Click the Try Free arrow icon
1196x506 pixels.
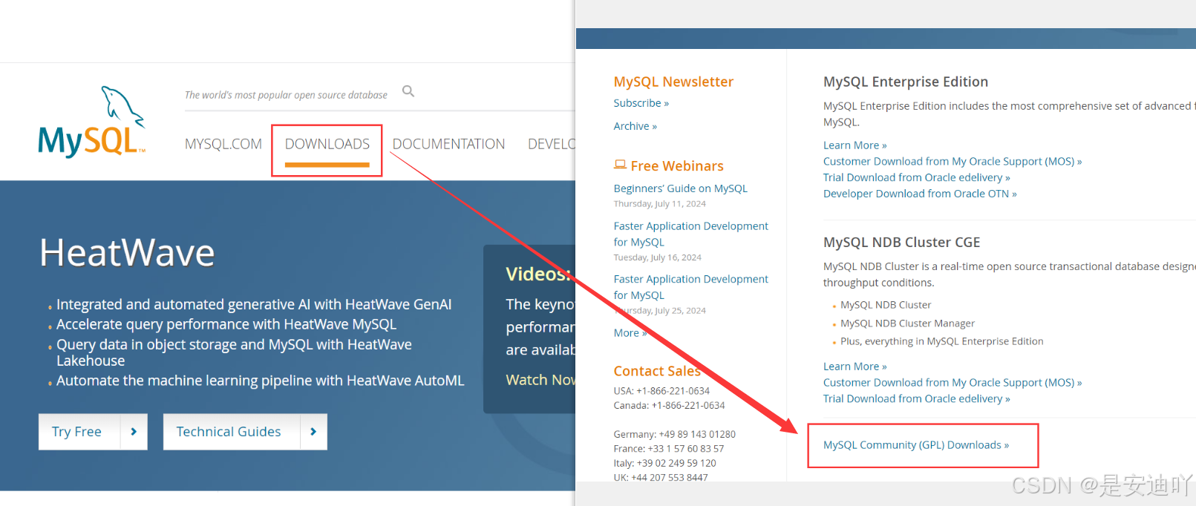pyautogui.click(x=134, y=432)
